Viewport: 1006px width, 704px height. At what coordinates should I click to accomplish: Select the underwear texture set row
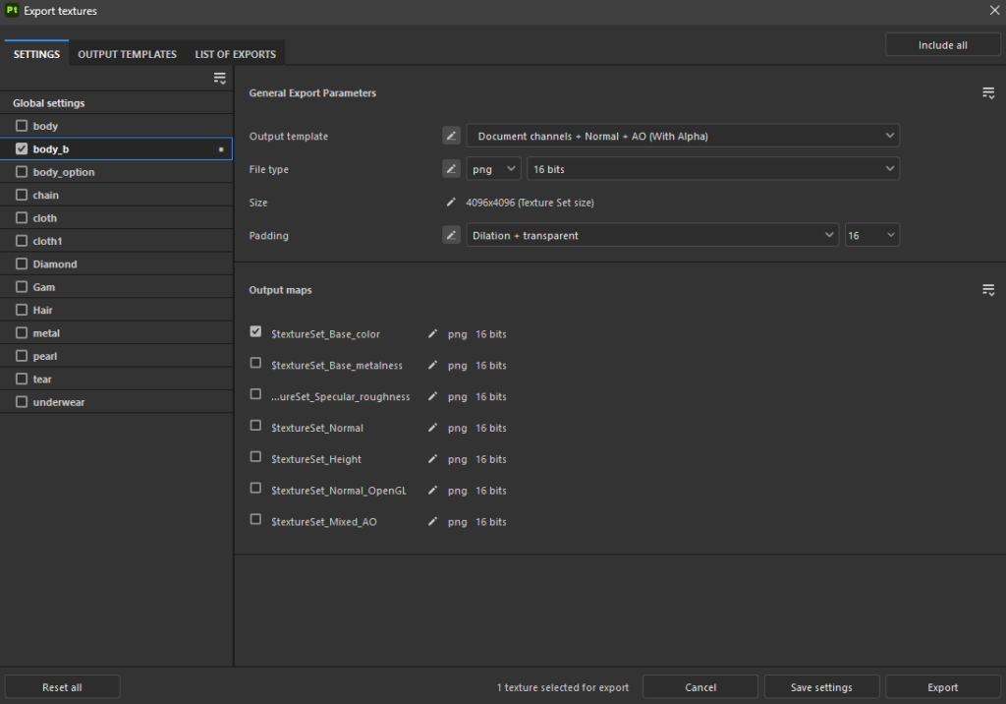click(116, 402)
